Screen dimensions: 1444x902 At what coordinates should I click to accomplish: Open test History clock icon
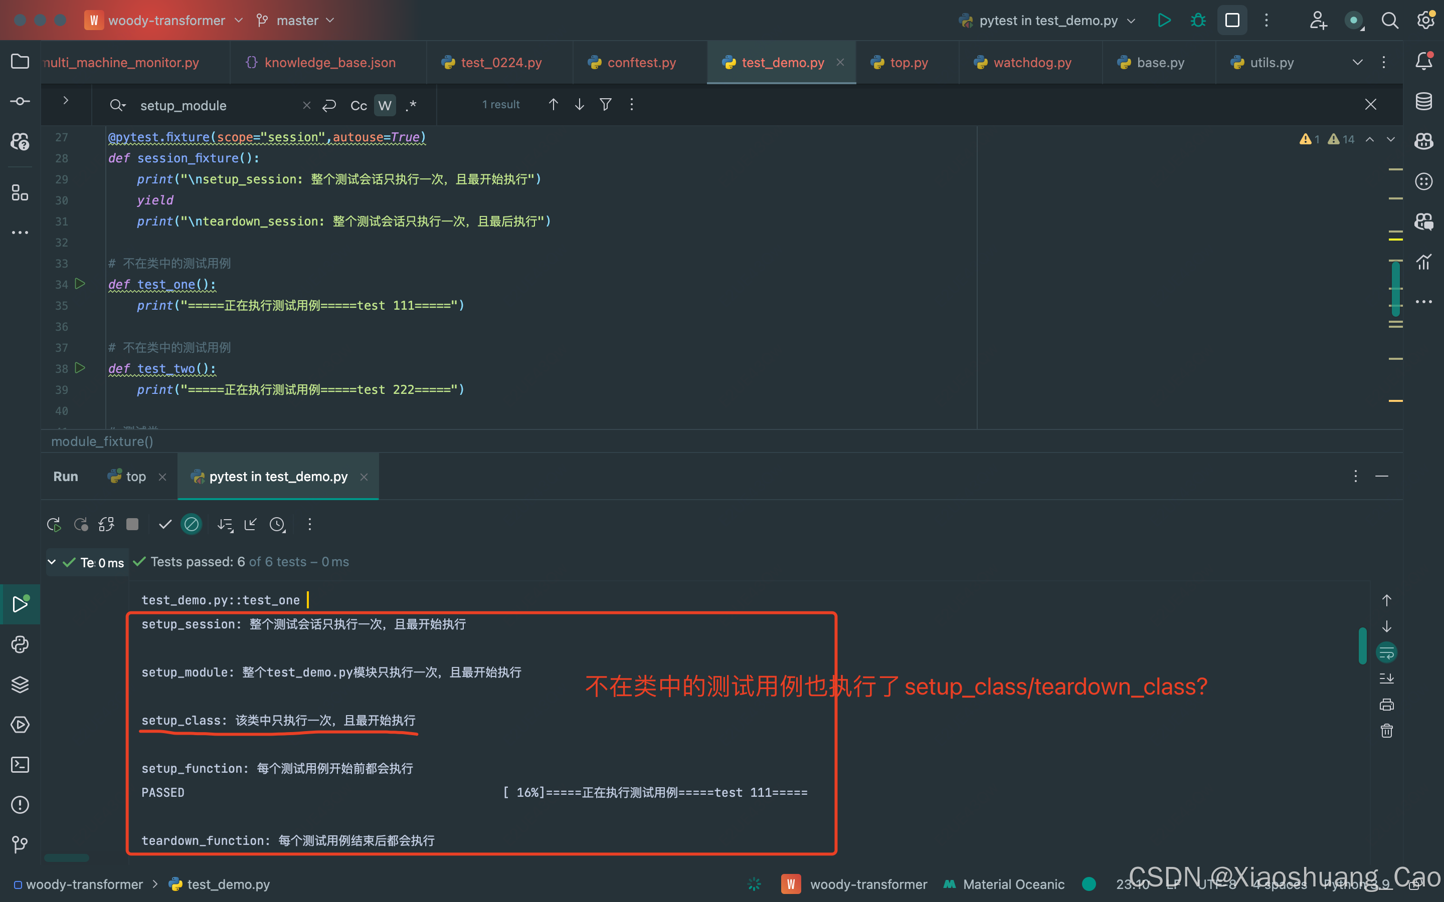point(277,524)
